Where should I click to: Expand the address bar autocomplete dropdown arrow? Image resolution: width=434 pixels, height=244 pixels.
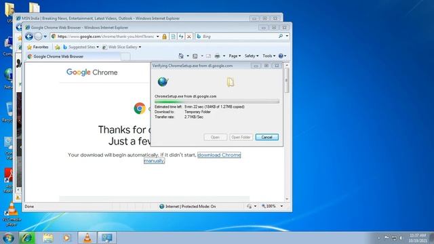[x=157, y=37]
